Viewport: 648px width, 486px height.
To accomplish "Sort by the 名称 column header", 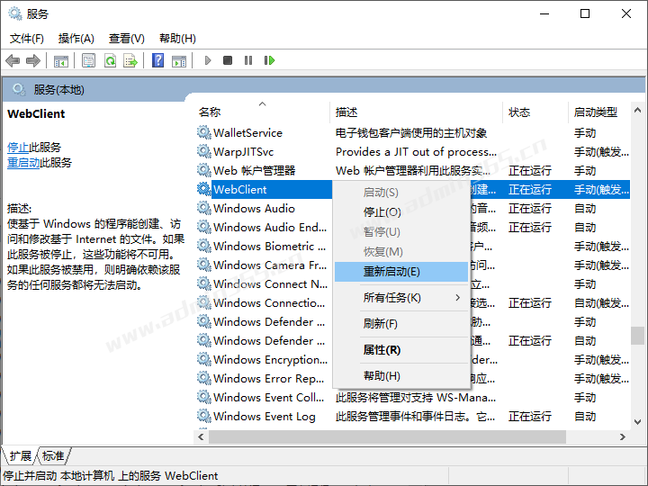I will (x=261, y=112).
